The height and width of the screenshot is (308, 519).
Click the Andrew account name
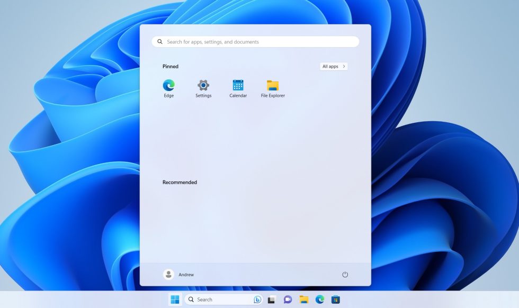(186, 274)
